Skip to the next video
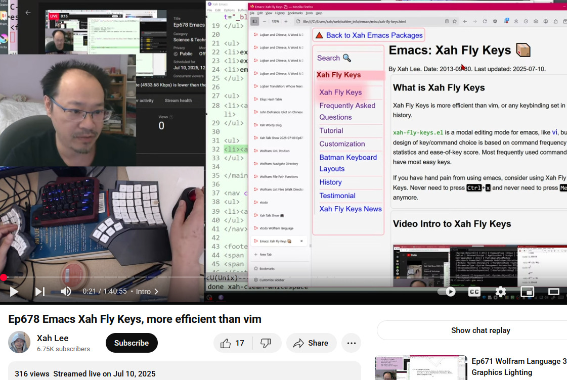The height and width of the screenshot is (380, 567). (40, 292)
